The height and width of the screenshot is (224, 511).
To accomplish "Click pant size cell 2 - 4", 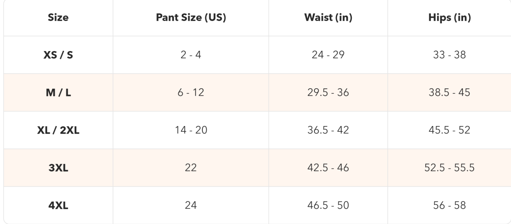I will 191,55.
